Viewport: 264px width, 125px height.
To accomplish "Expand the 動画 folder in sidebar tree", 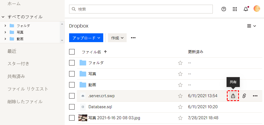I will click(x=5, y=39).
